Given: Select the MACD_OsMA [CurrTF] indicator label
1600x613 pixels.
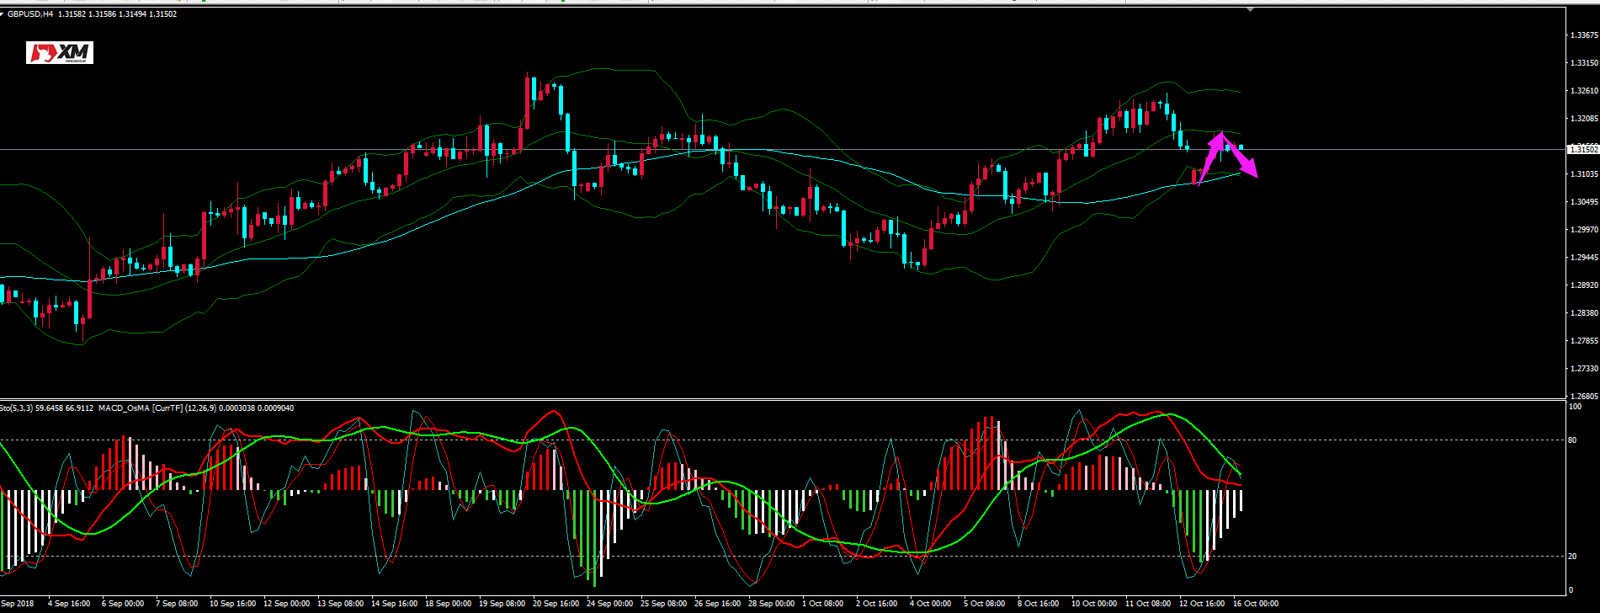Looking at the screenshot, I should 140,408.
